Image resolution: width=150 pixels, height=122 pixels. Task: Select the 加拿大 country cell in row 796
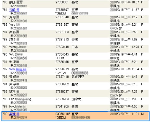tap(76, 99)
